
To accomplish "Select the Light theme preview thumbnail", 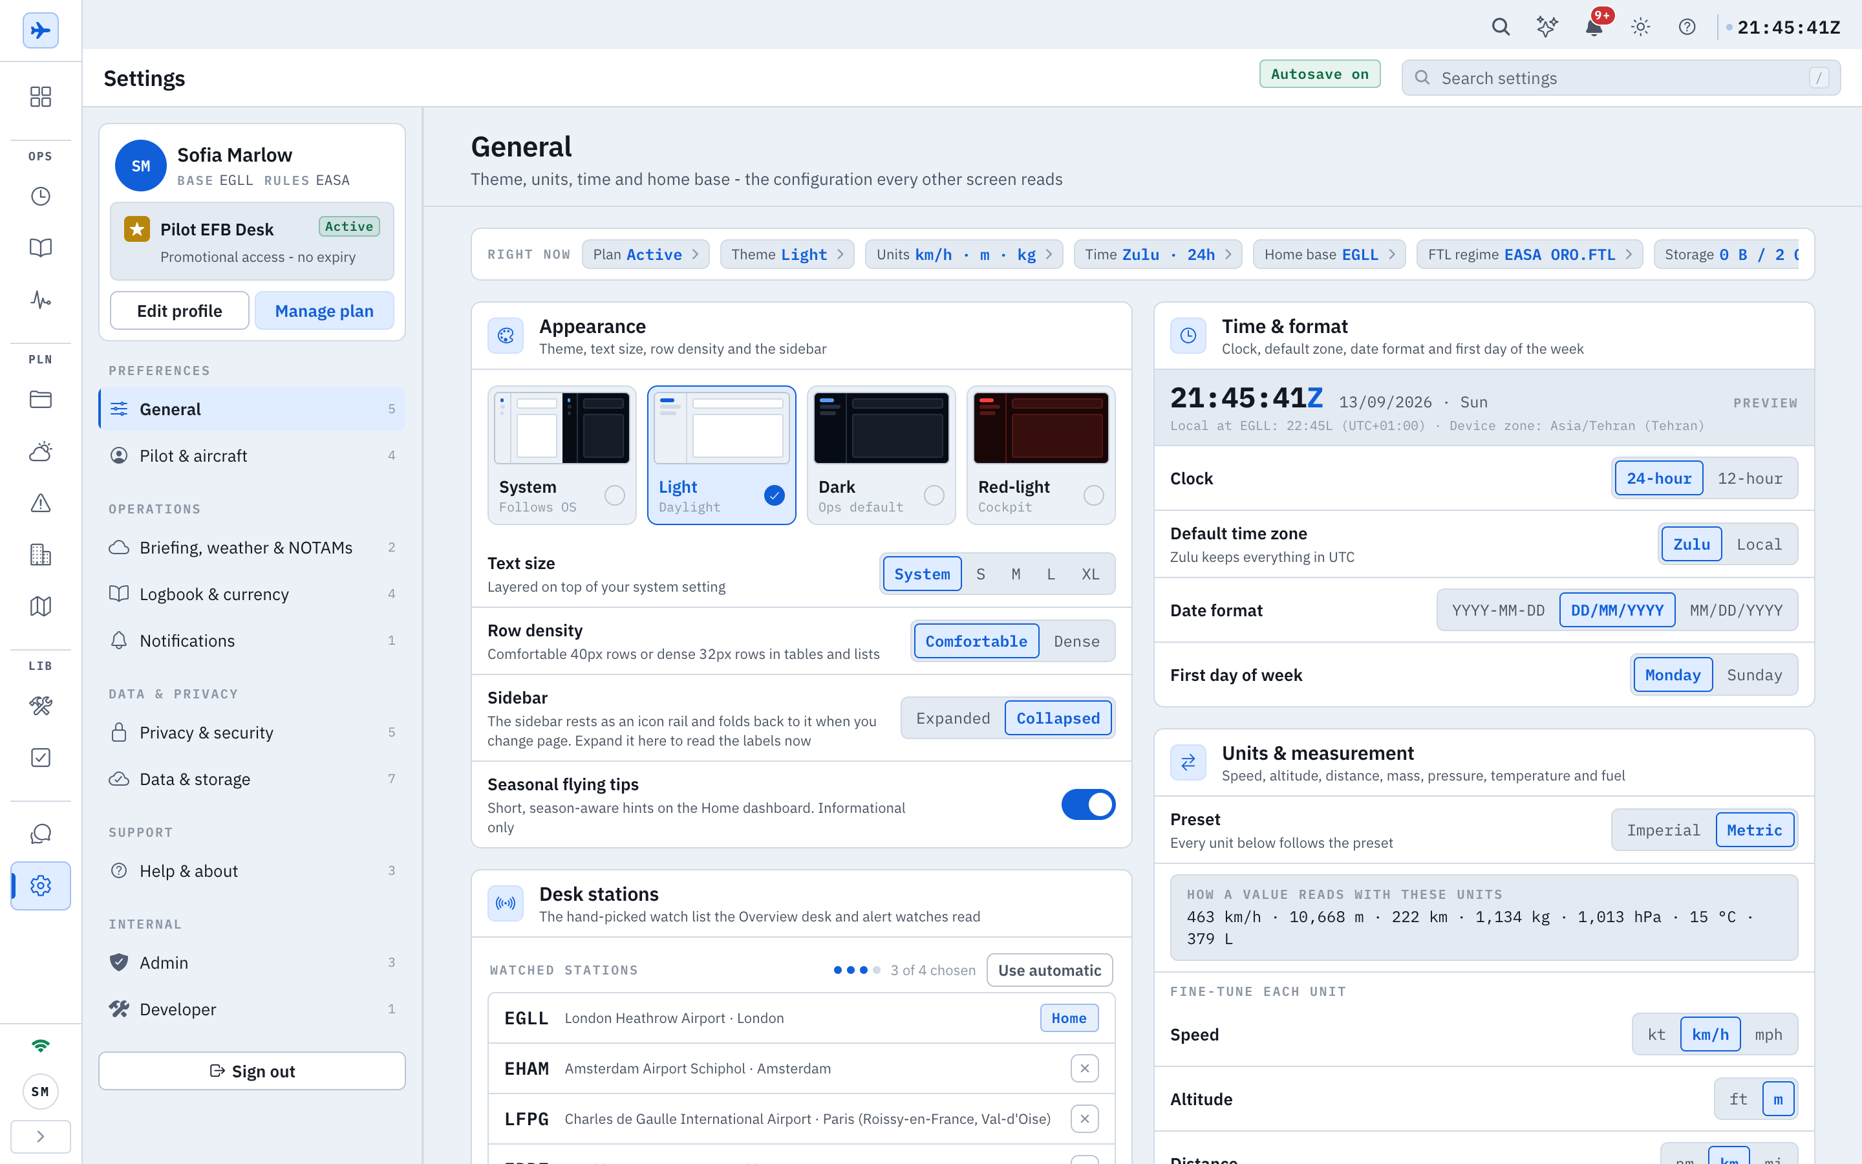I will 722,428.
